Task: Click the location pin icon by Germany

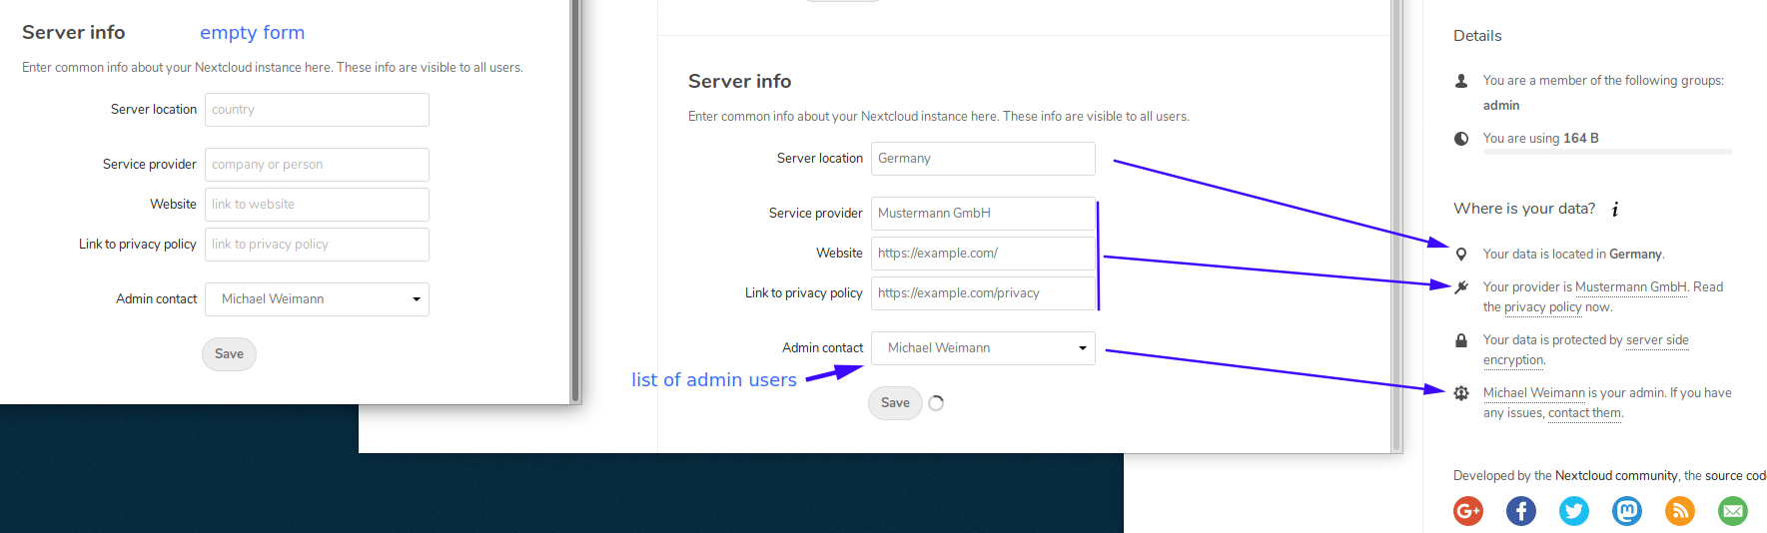Action: [1461, 255]
